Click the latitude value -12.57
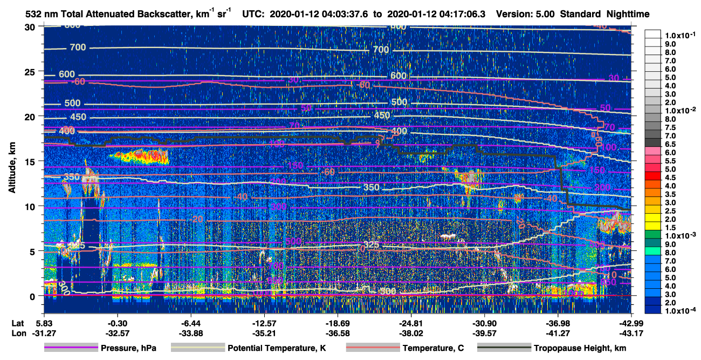This screenshot has height=360, width=701. coord(264,323)
